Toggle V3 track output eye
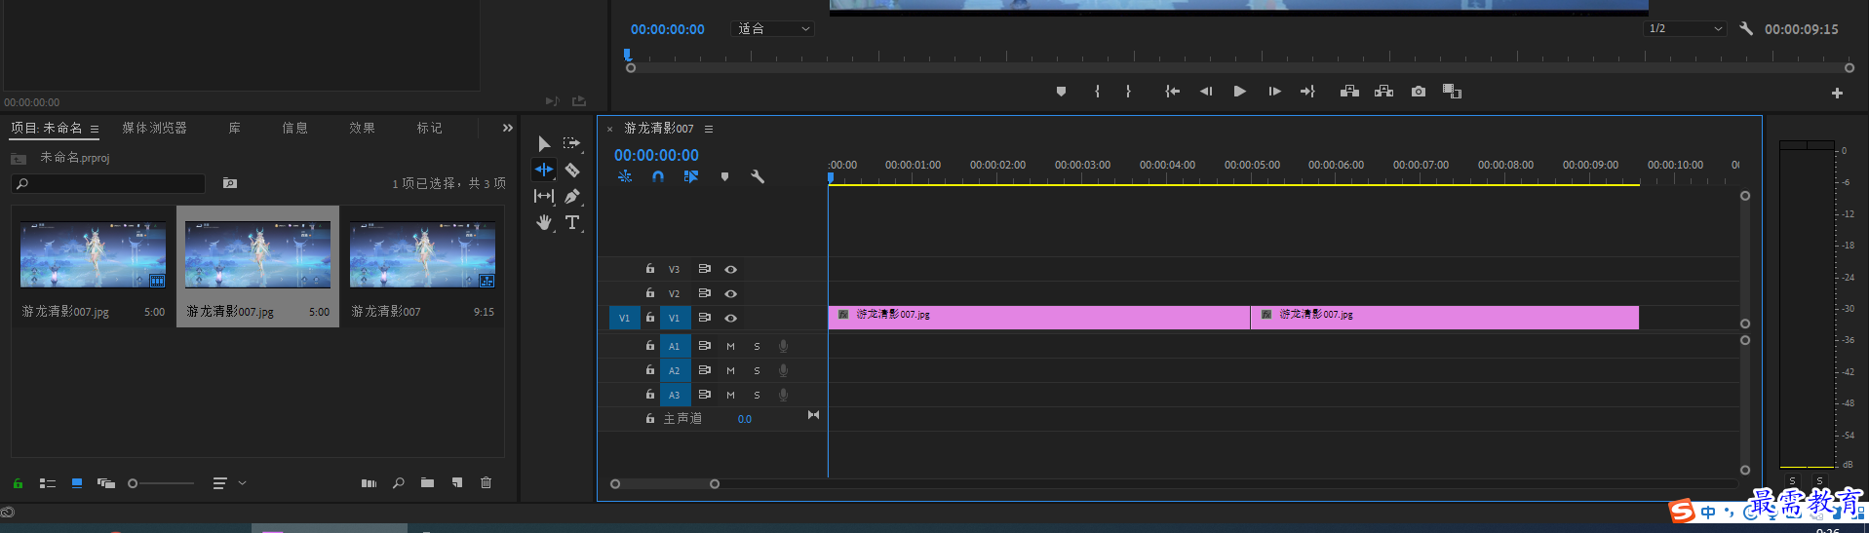 click(x=730, y=269)
